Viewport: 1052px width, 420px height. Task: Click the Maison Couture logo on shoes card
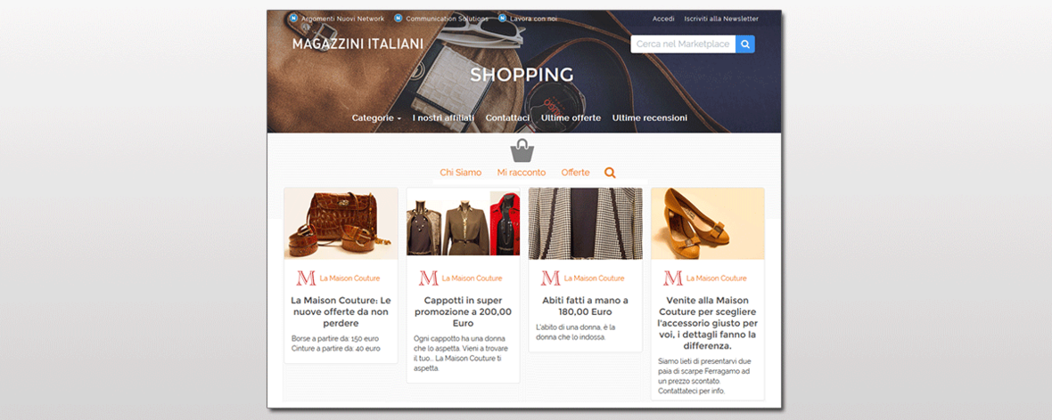673,278
